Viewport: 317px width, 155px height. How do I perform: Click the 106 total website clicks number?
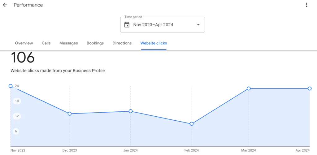click(x=23, y=58)
